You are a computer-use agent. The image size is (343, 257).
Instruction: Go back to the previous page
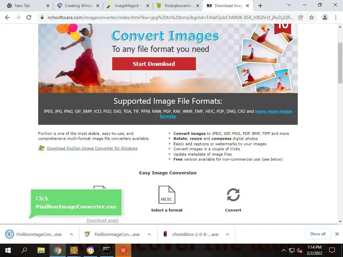tap(7, 17)
